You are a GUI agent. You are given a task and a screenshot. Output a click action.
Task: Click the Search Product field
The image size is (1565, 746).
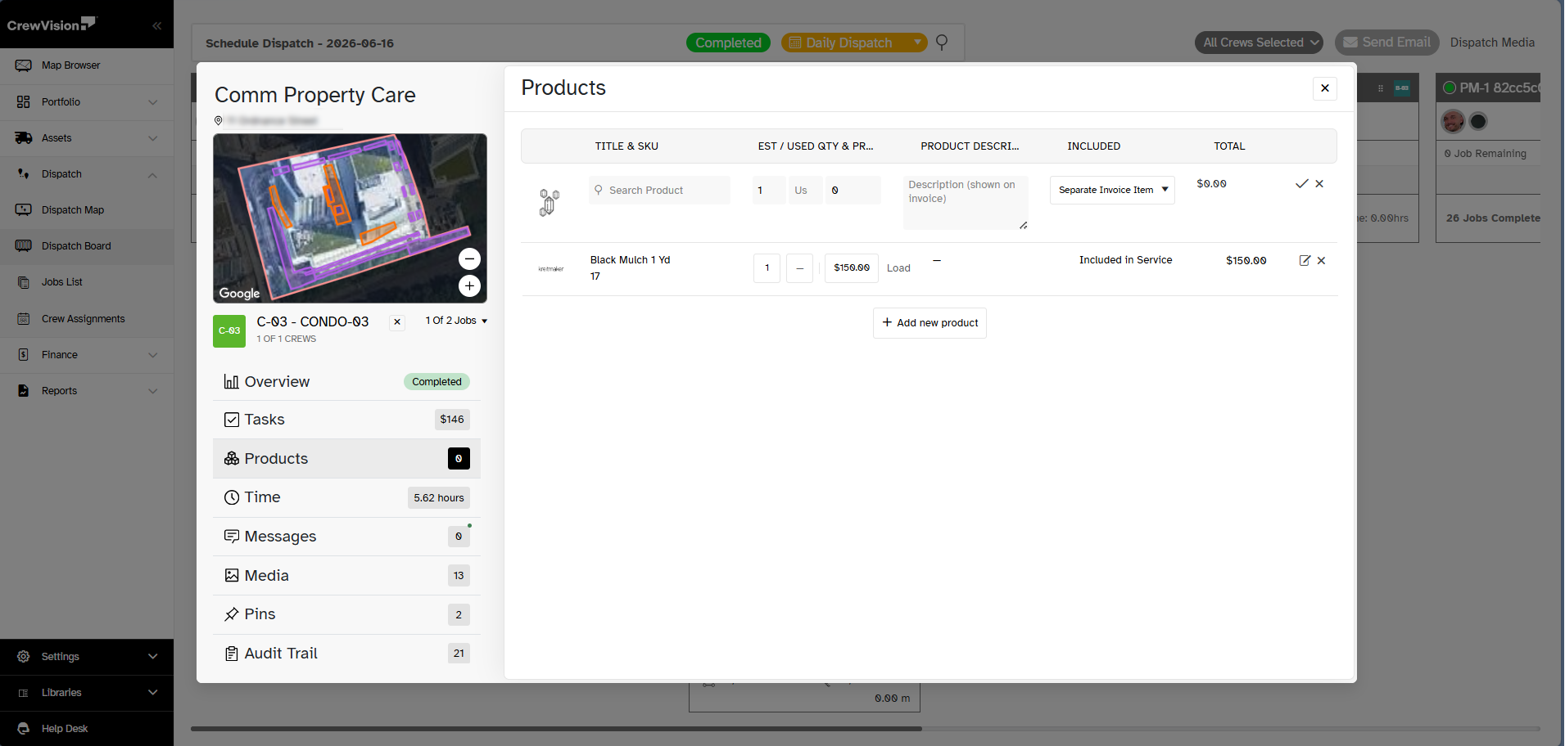point(659,191)
